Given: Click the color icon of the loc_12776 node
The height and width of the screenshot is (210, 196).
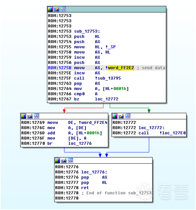Looking at the screenshot, I should [58, 160].
